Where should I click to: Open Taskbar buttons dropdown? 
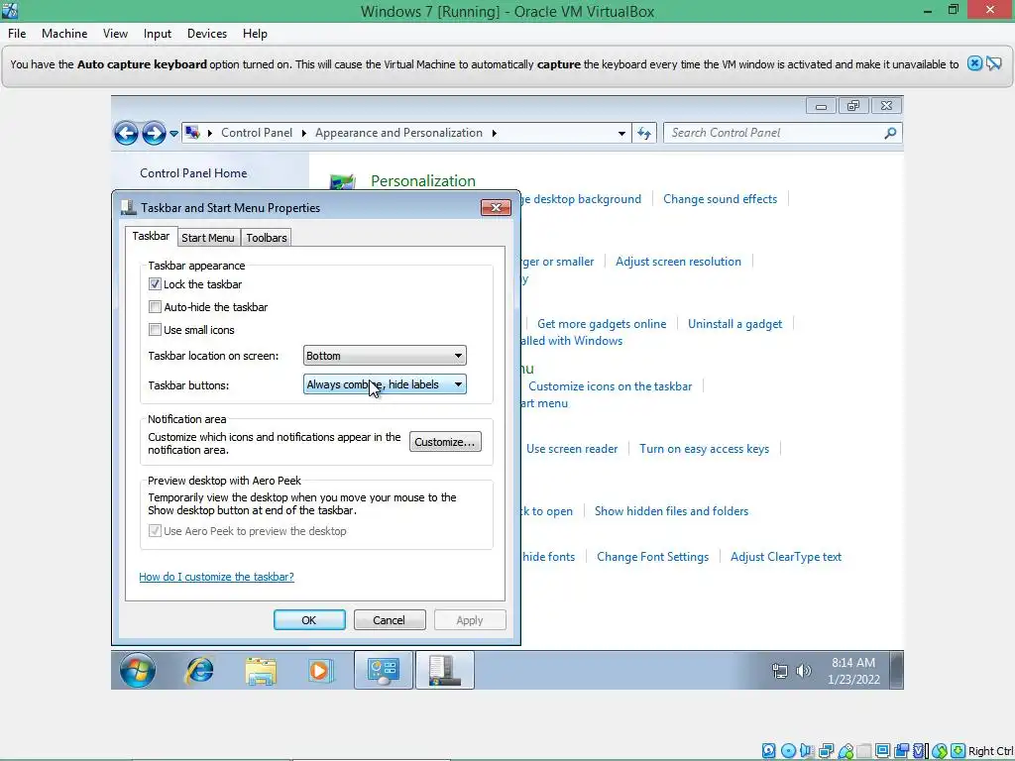click(385, 384)
